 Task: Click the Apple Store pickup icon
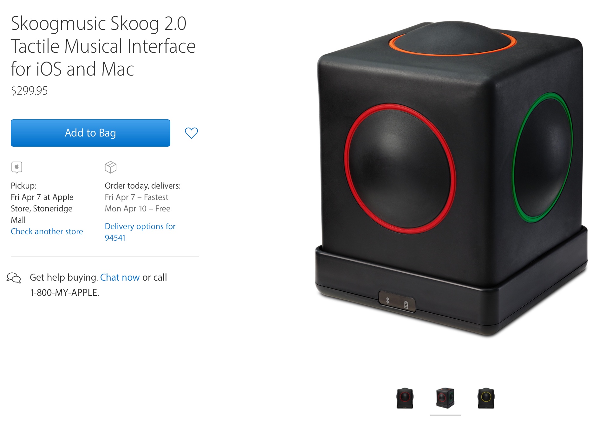[x=17, y=167]
